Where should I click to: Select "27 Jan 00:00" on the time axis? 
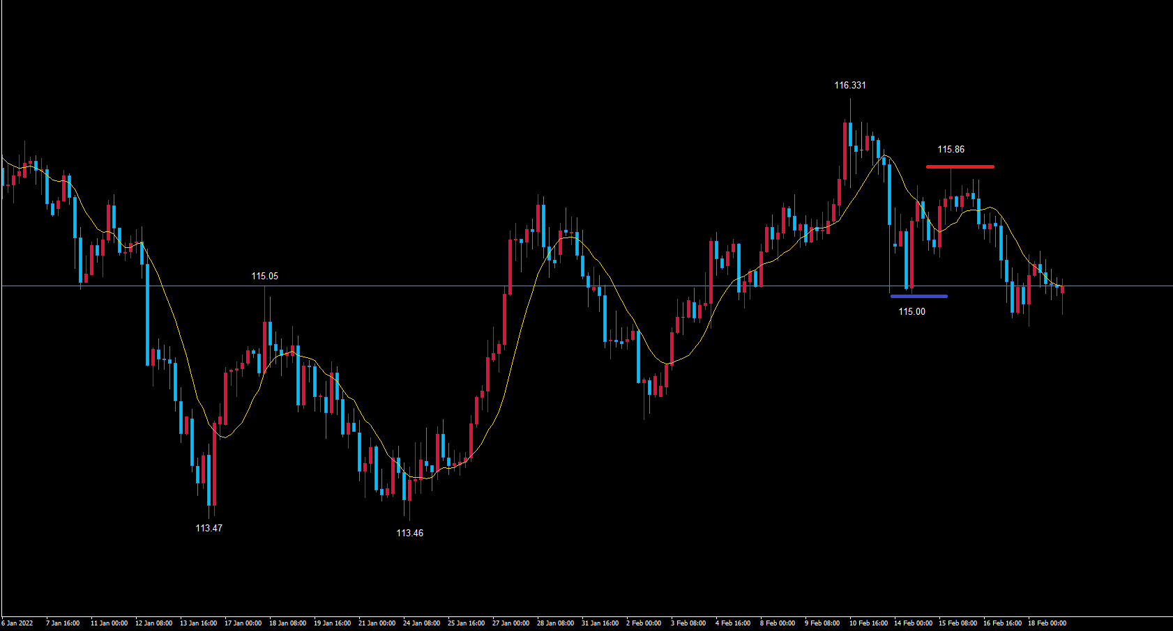pyautogui.click(x=510, y=623)
